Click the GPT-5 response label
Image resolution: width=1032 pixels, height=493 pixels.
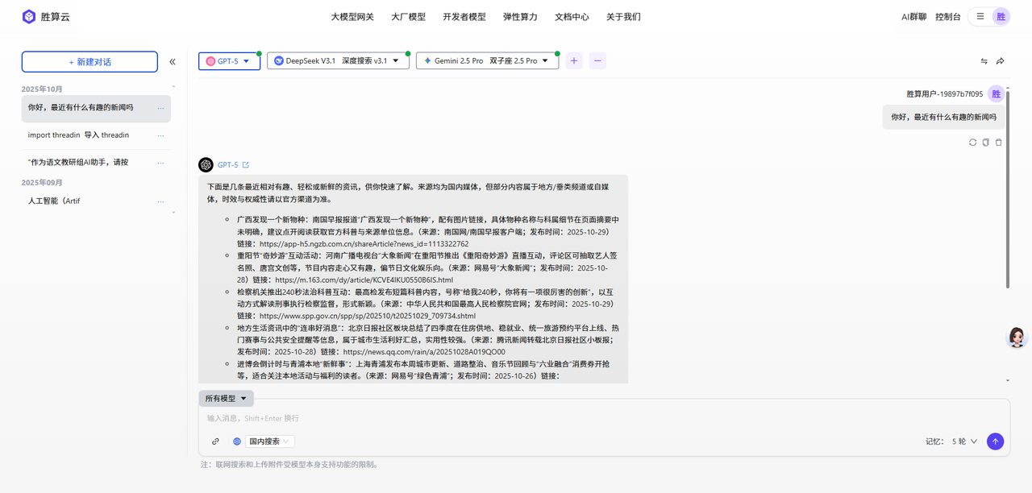tap(227, 165)
